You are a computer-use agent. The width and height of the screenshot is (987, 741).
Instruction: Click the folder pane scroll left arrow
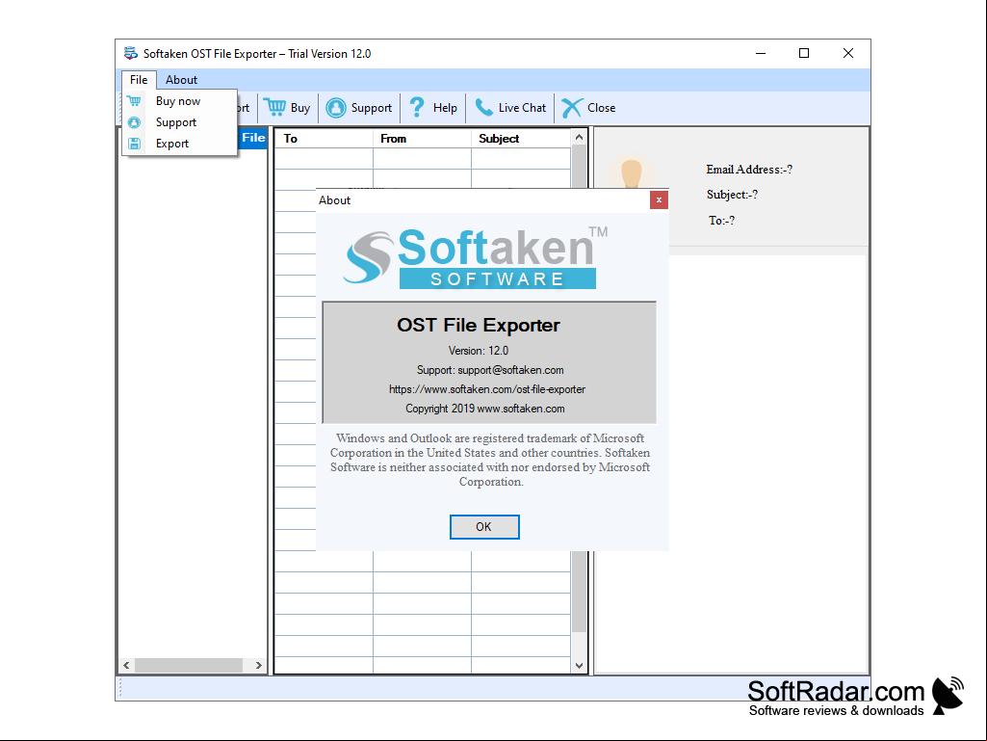tap(126, 666)
